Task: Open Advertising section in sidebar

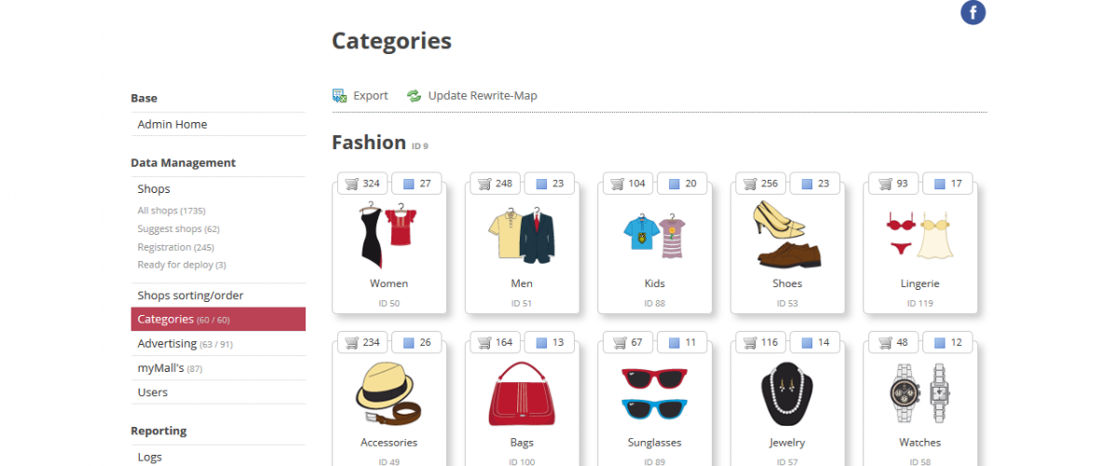Action: point(184,344)
